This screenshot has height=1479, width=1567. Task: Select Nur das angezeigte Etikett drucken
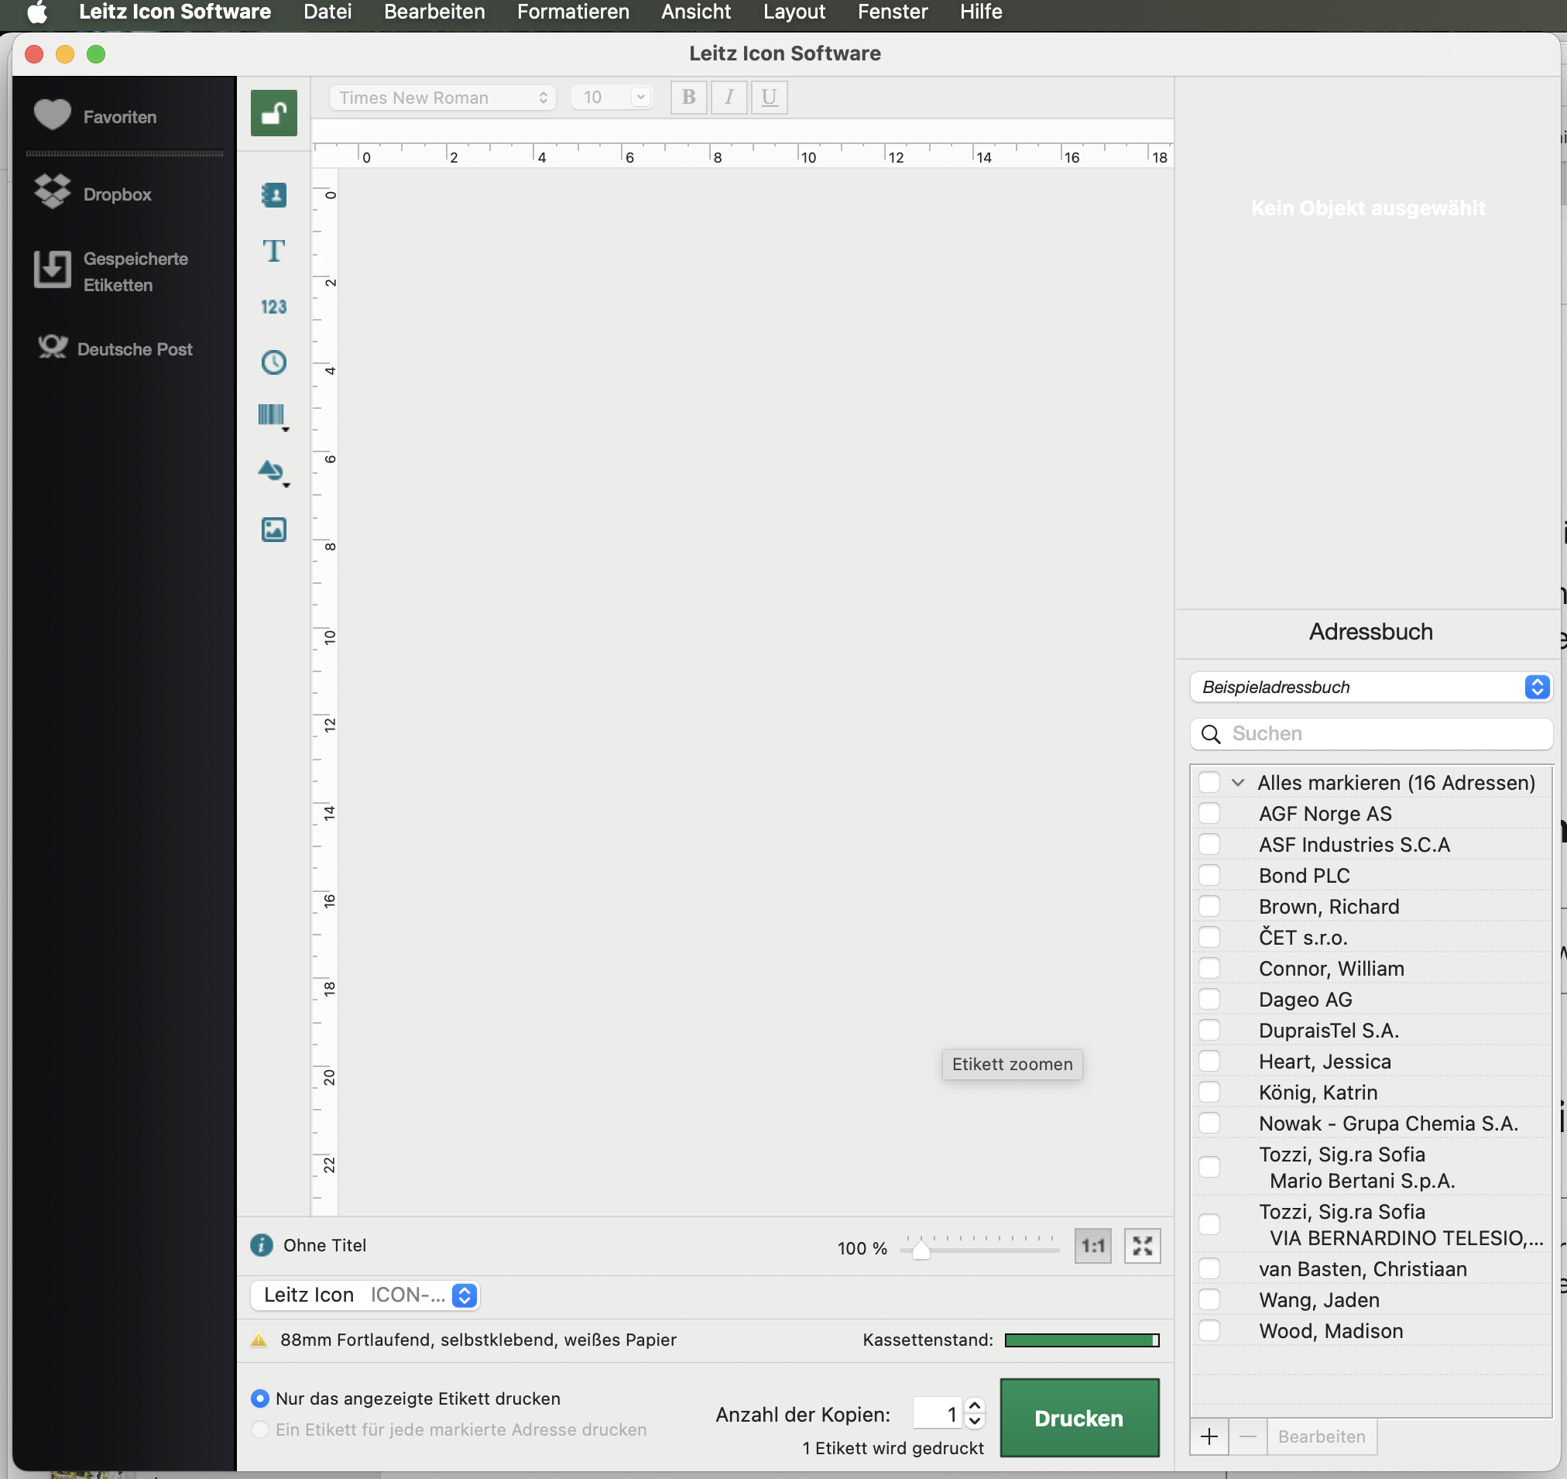point(259,1398)
